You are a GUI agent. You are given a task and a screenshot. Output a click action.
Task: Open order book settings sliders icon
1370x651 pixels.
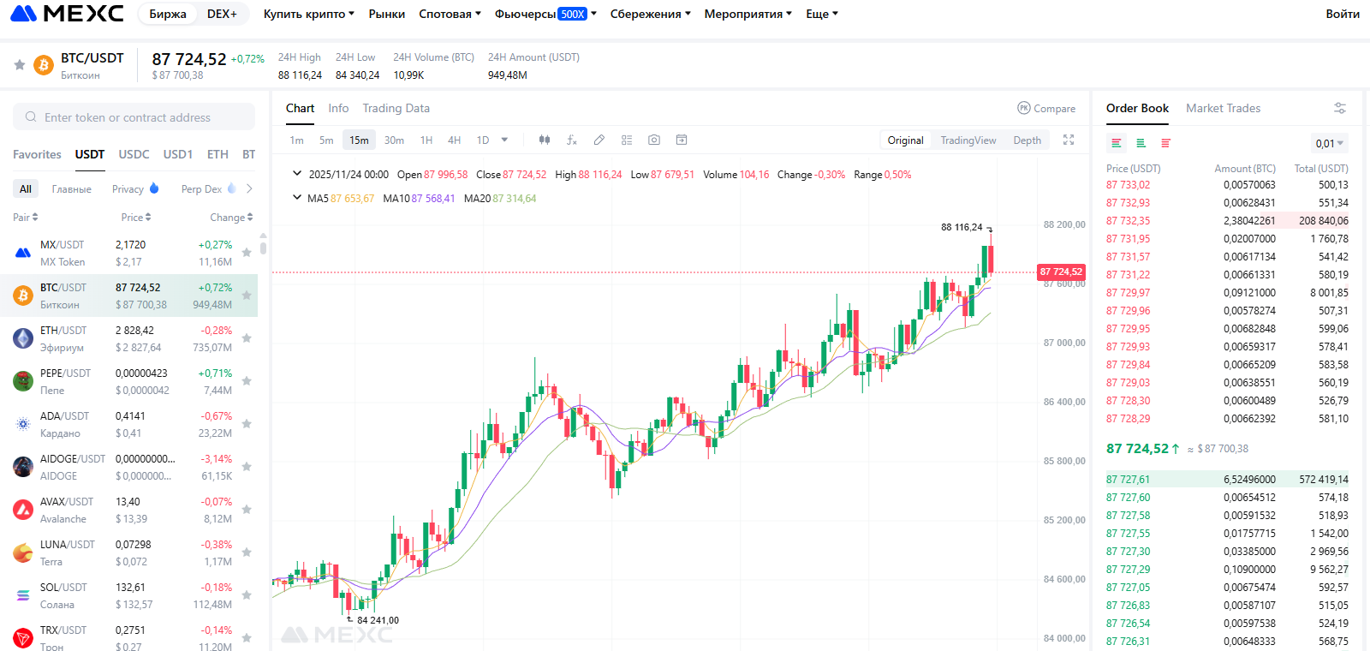pos(1340,108)
